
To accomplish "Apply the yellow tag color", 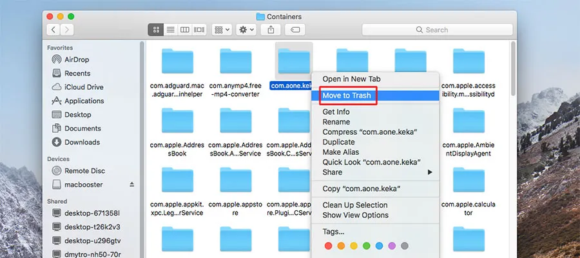I will tap(354, 246).
